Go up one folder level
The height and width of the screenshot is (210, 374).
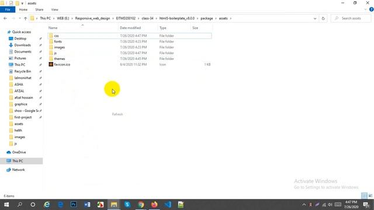point(25,18)
